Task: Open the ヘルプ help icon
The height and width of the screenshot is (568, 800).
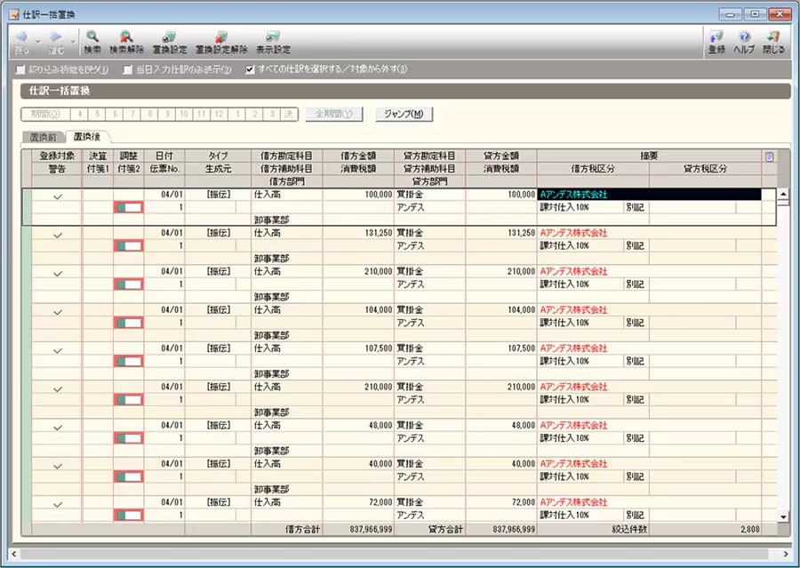Action: 744,36
